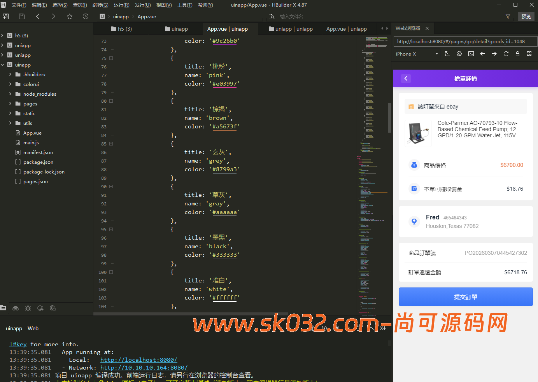The height and width of the screenshot is (382, 538).
Task: Open the 运行(R) menu
Action: tap(121, 5)
